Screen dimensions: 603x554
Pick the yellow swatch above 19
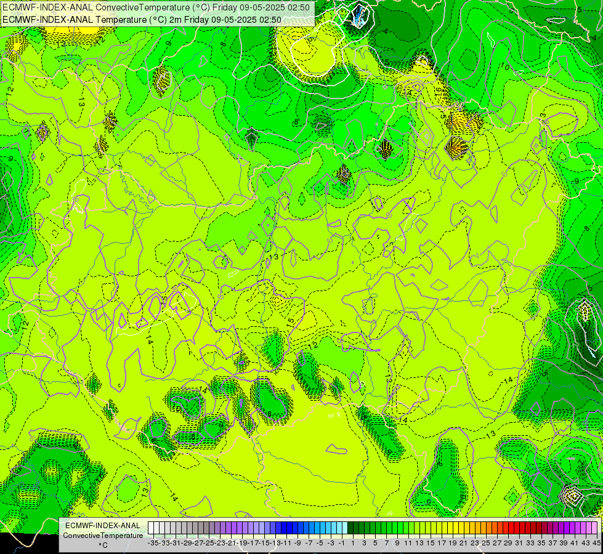pyautogui.click(x=450, y=528)
